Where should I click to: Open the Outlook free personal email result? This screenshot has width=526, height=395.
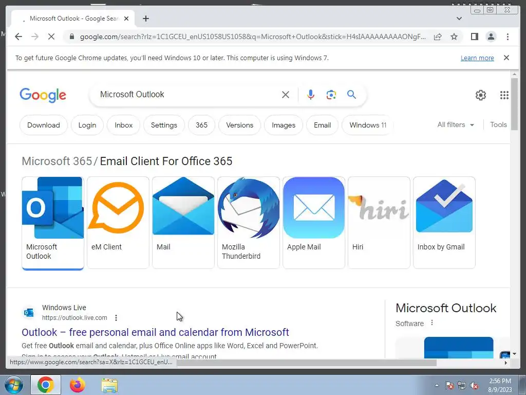[x=155, y=332]
